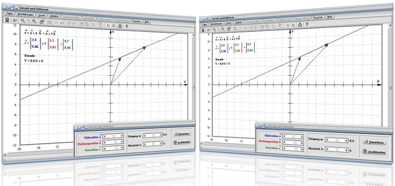Click the glasses view icon in left window toolbar

pyautogui.click(x=15, y=20)
